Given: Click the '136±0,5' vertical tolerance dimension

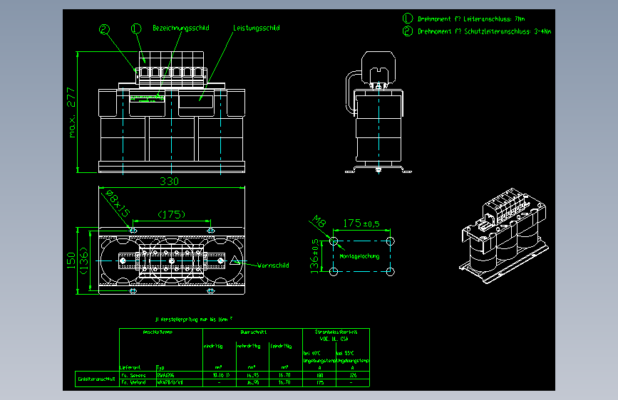Looking at the screenshot, I should (314, 256).
